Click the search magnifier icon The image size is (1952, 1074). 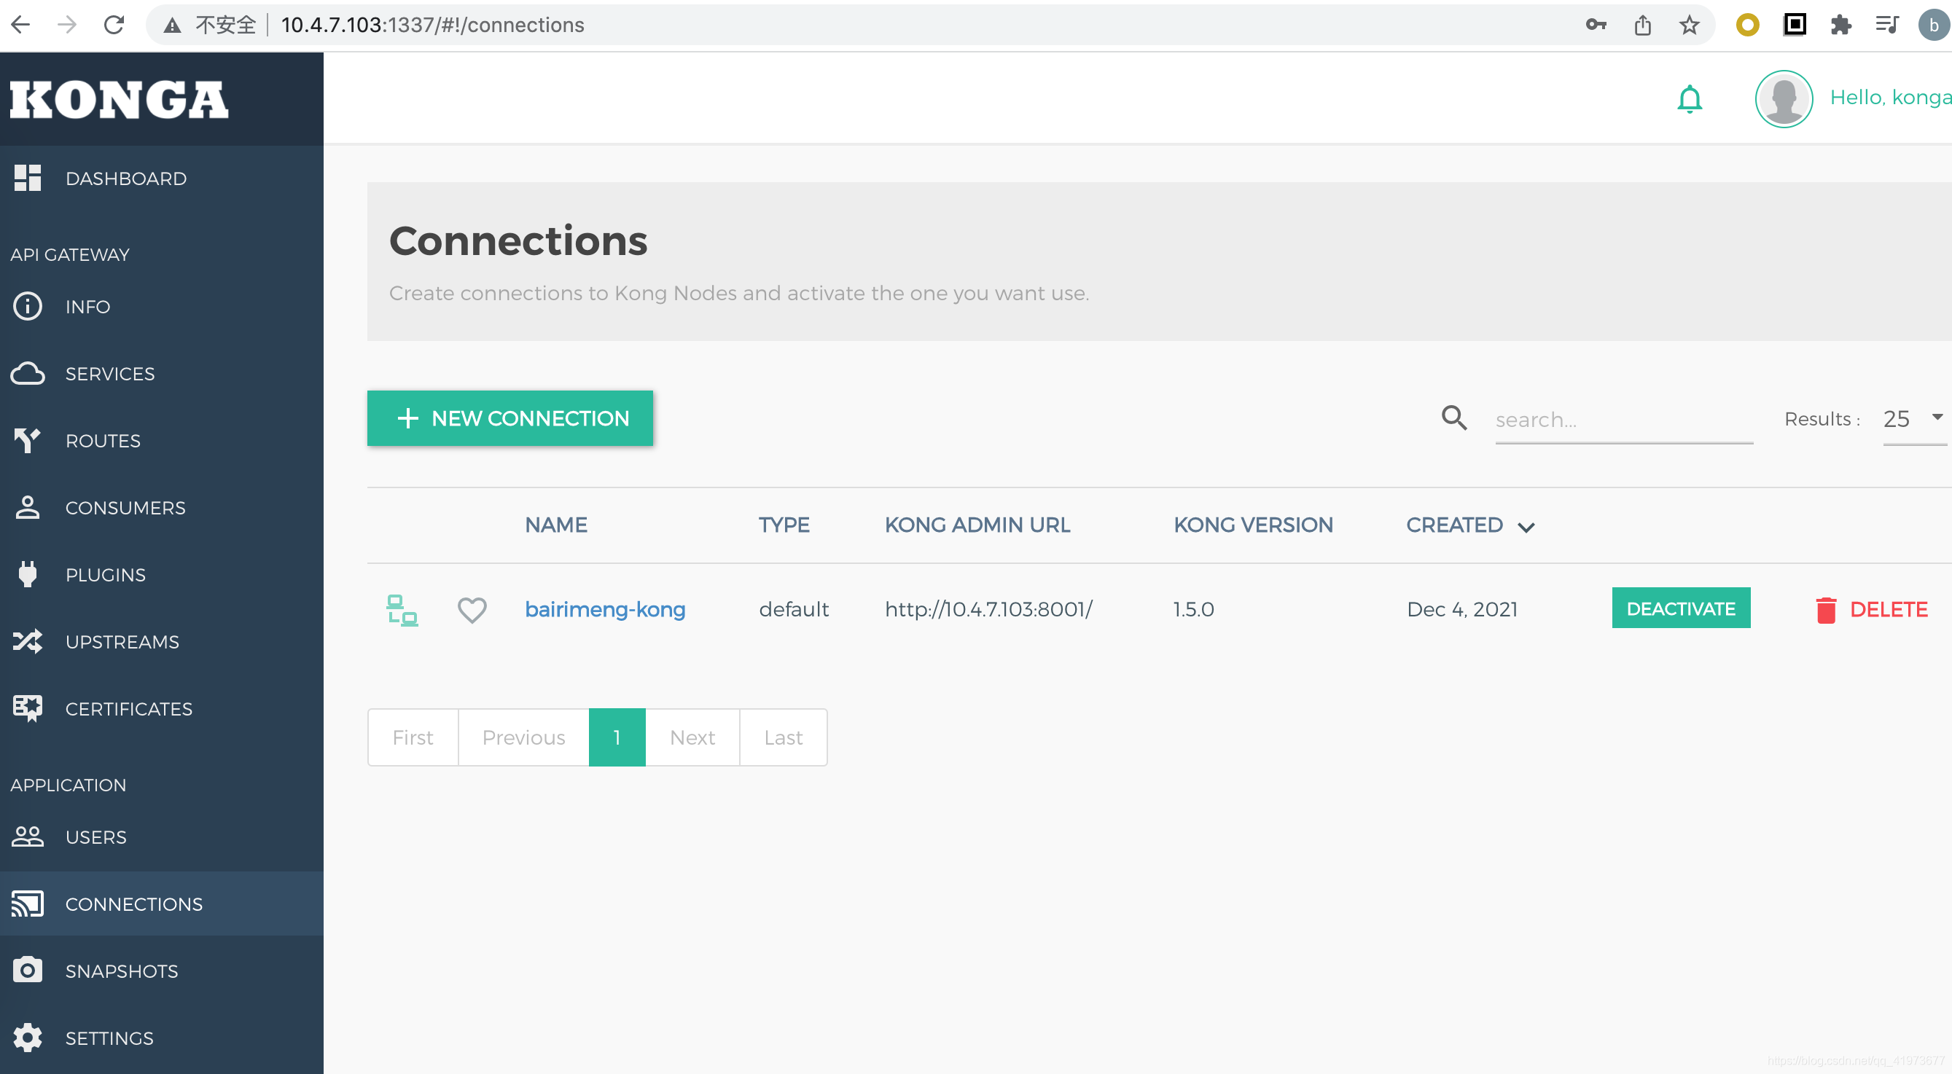coord(1453,418)
